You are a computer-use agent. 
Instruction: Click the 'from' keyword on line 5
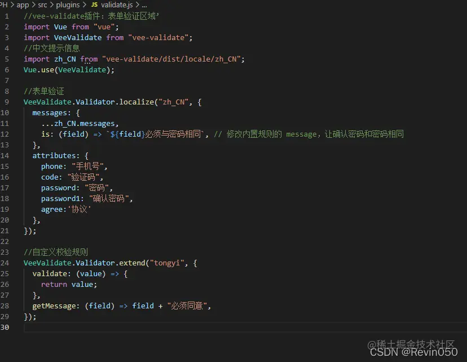[89, 59]
